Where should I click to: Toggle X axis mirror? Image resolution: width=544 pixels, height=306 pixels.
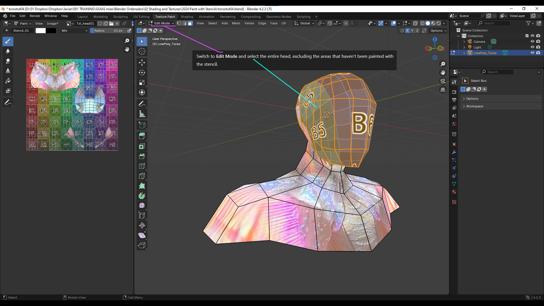point(407,31)
